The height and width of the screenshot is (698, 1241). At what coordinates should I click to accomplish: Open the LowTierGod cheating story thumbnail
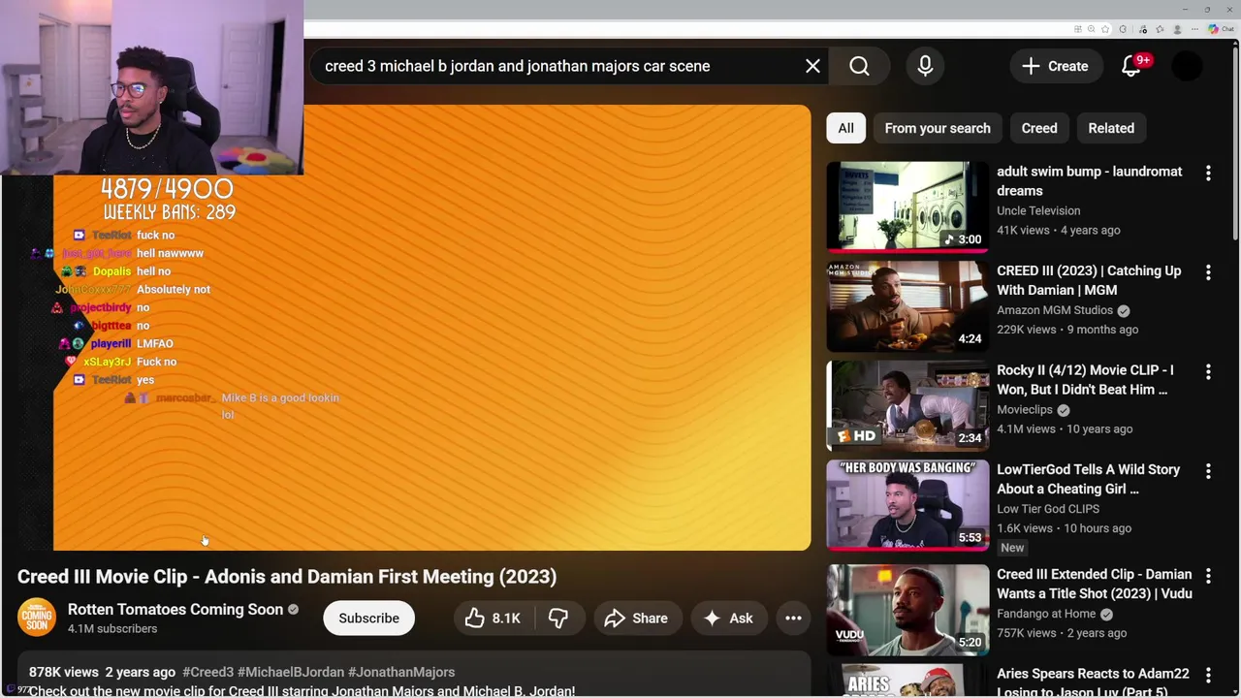click(x=907, y=504)
